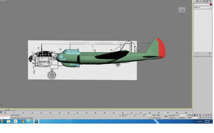Show hidden tray icons arrow
The image size is (214, 133).
point(196,122)
